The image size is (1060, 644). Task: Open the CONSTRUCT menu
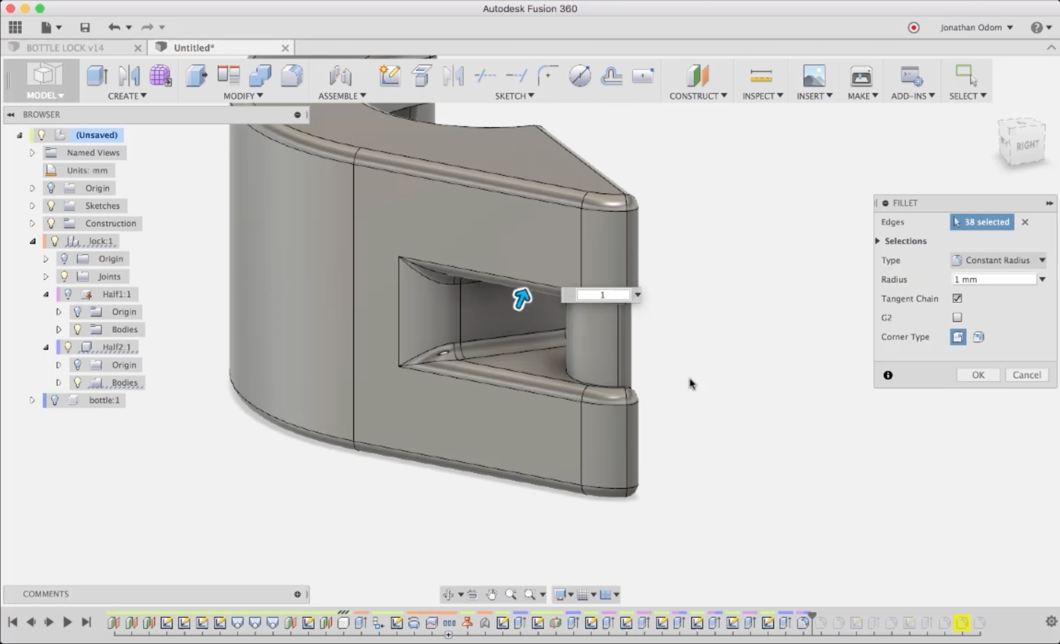pos(697,96)
